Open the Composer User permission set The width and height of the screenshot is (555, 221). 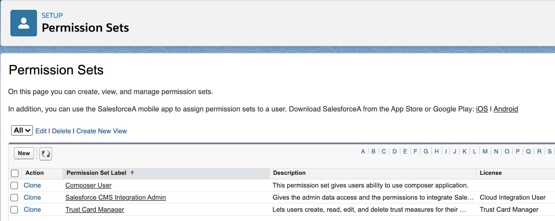click(x=88, y=185)
